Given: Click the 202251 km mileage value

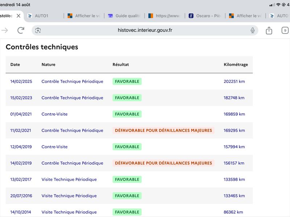Looking at the screenshot, I should (234, 81).
